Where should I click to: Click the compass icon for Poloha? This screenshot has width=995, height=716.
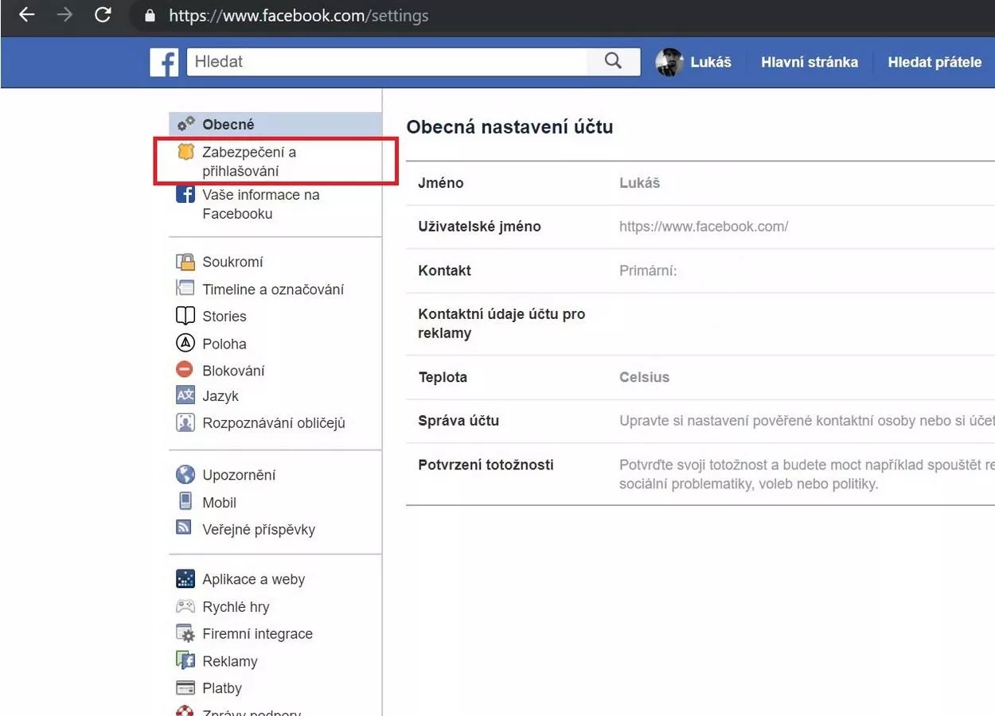(x=185, y=343)
